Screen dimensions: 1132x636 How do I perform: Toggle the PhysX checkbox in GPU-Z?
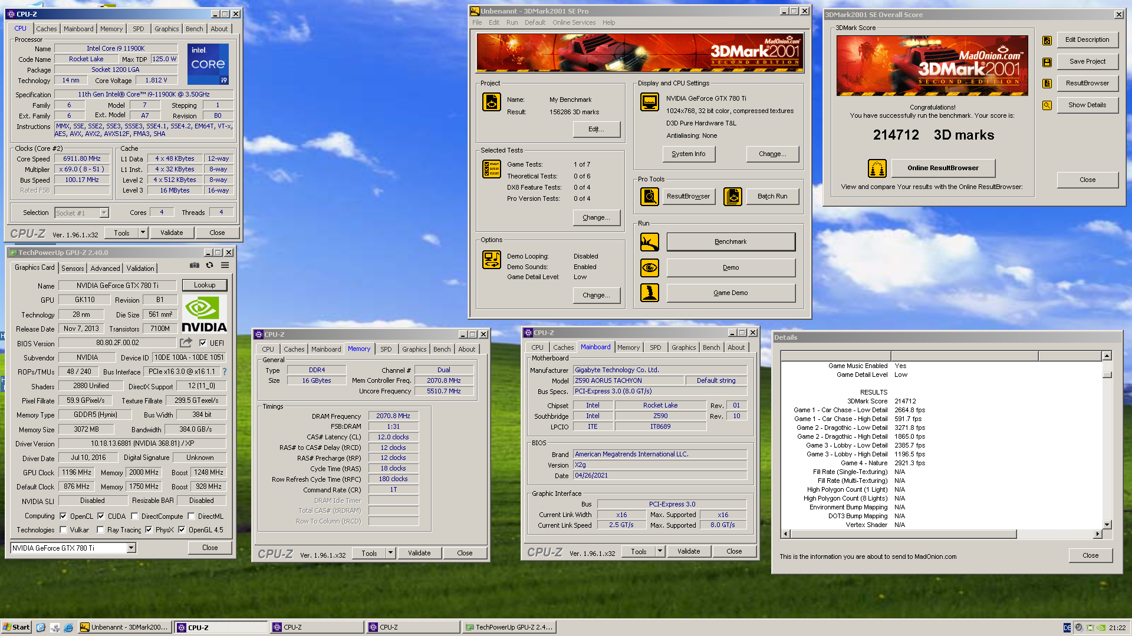149,530
